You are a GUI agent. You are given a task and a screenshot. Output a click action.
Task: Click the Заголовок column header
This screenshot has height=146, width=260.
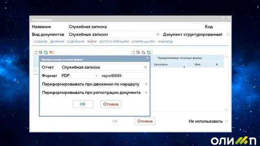[168, 64]
